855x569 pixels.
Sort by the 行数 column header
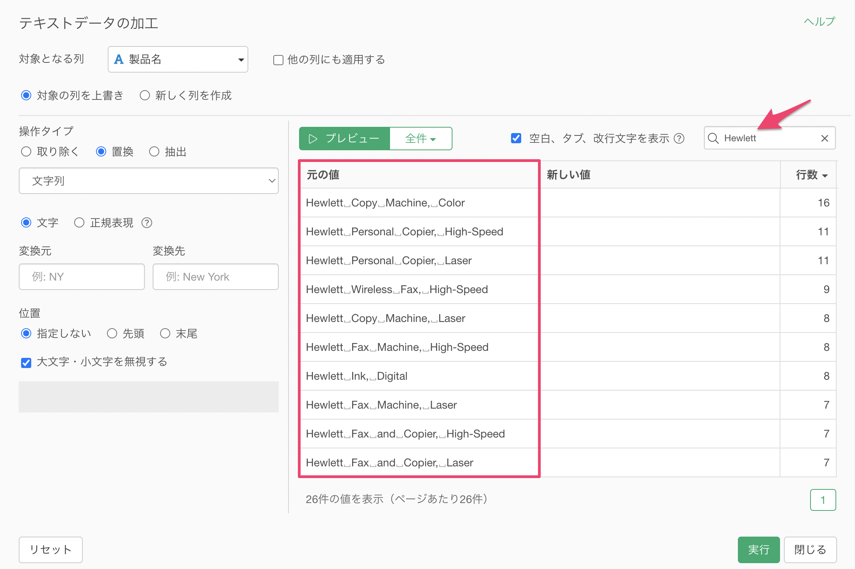coord(809,175)
